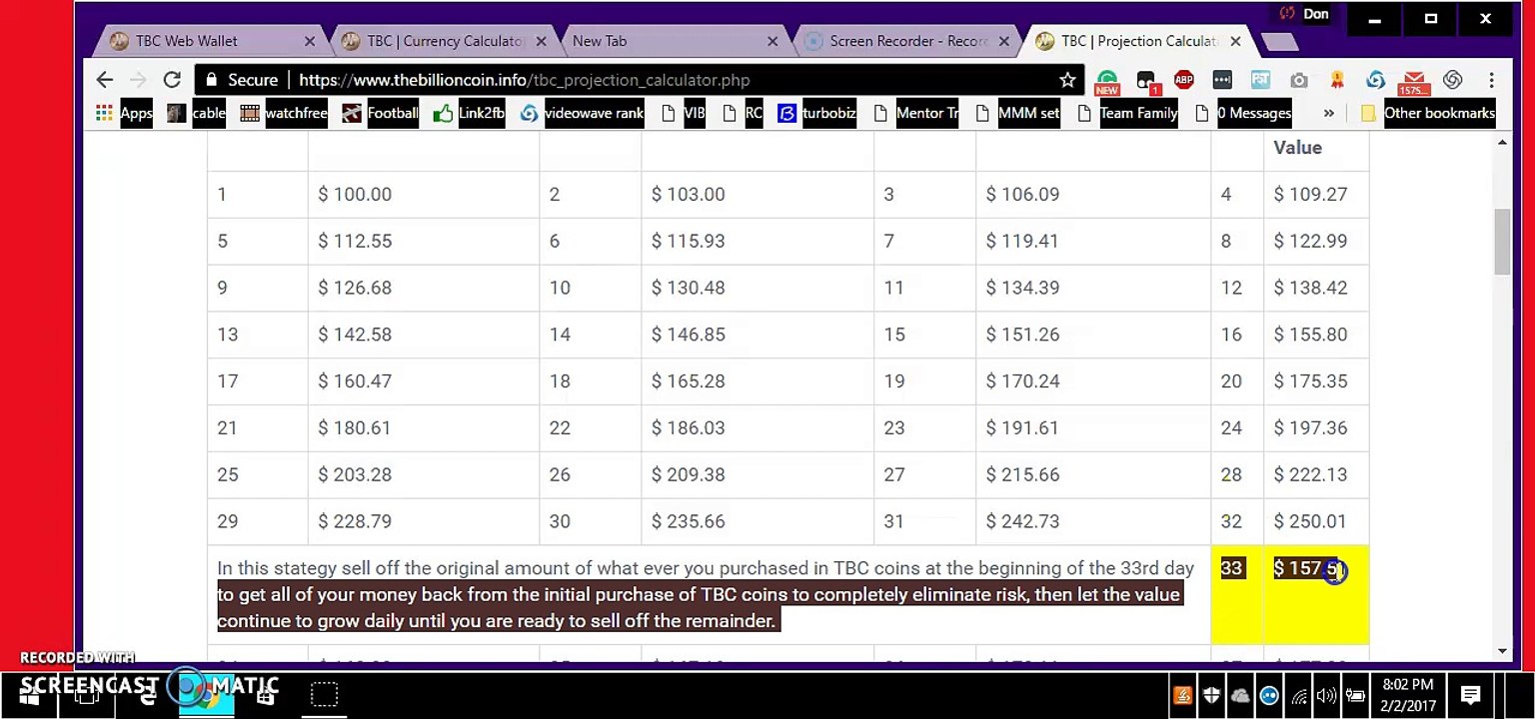
Task: Open volume speaker tray icon
Action: [x=1327, y=695]
